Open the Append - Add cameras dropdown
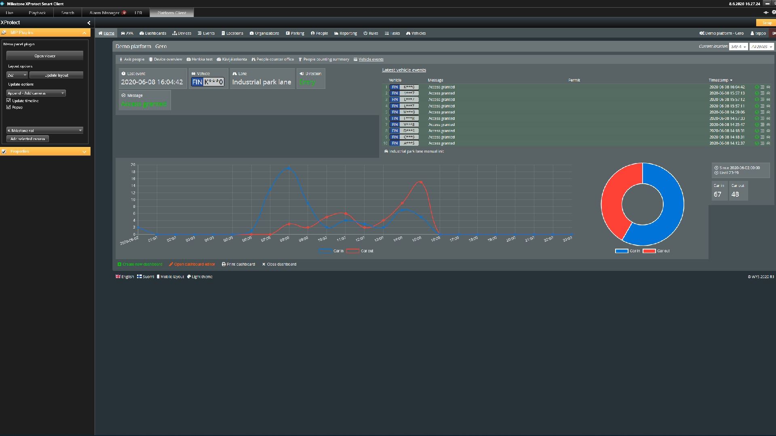 tap(36, 93)
